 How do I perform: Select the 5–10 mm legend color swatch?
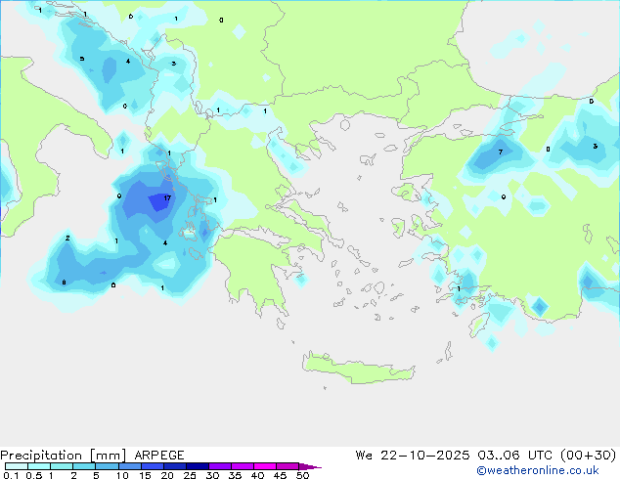click(x=107, y=466)
